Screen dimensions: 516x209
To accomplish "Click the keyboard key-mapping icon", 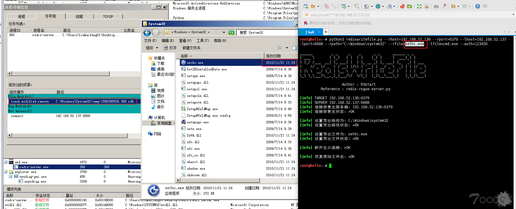I will point(436,6).
